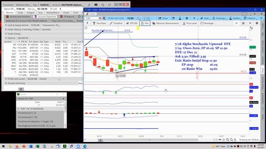The width and height of the screenshot is (266, 149).
Task: Expand the Order History section
Action: pos(6,29)
